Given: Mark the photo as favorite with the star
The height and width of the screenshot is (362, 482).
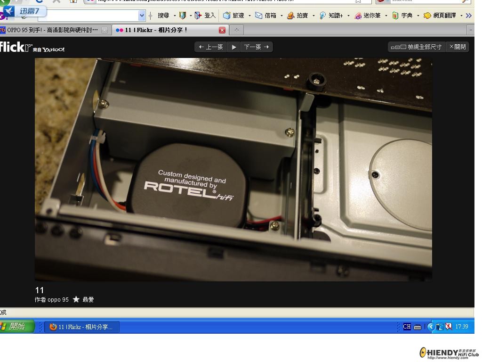Looking at the screenshot, I should tap(76, 299).
